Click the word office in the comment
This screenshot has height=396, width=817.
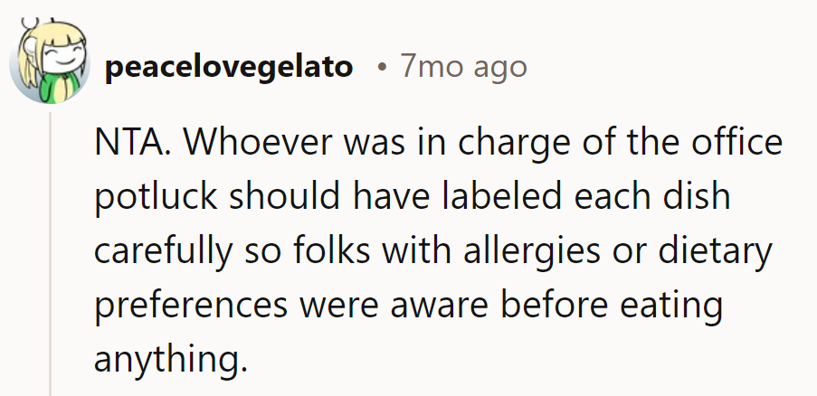click(735, 145)
